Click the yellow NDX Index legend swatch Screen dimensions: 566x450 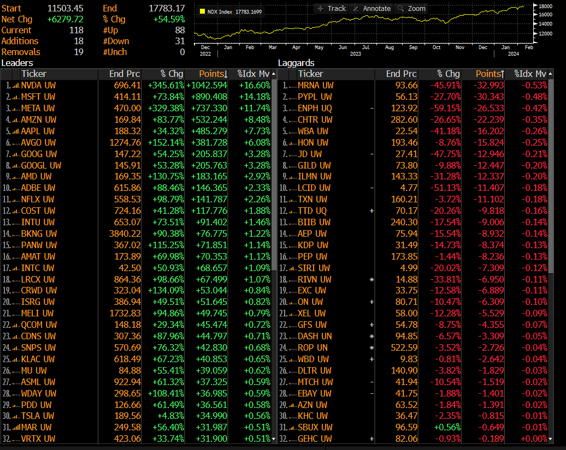click(x=202, y=9)
